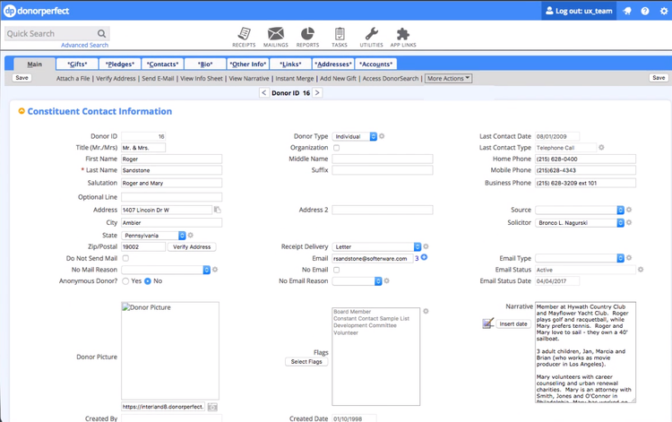The height and width of the screenshot is (422, 672).
Task: Switch to the Pledges tab
Action: 119,64
